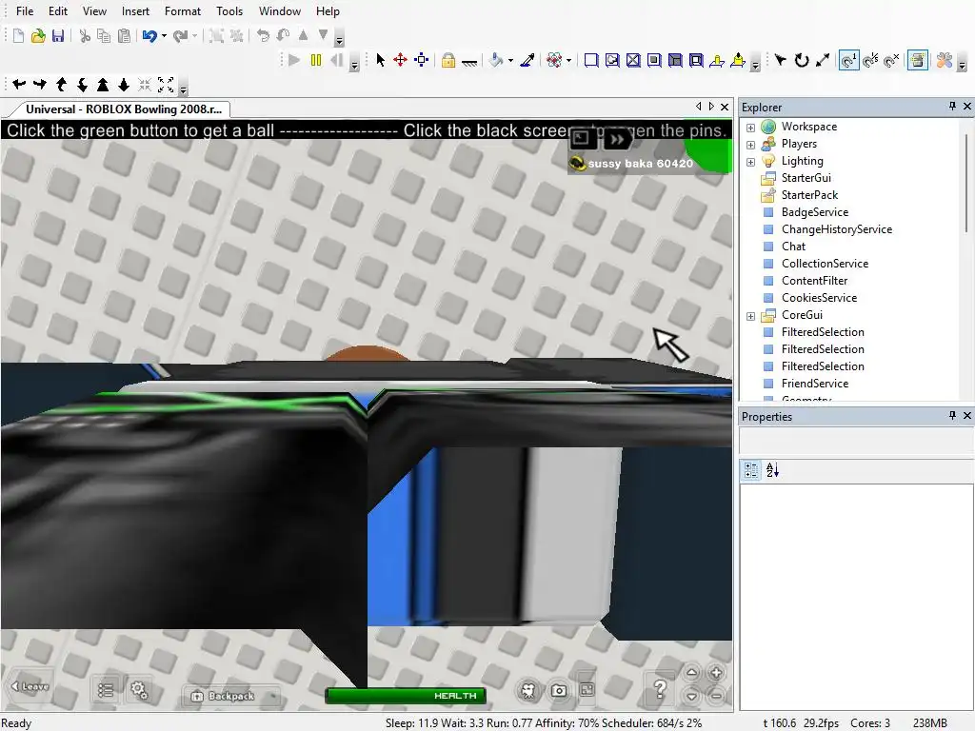Open the Fill color dropdown arrow
This screenshot has height=731, width=975.
[510, 60]
